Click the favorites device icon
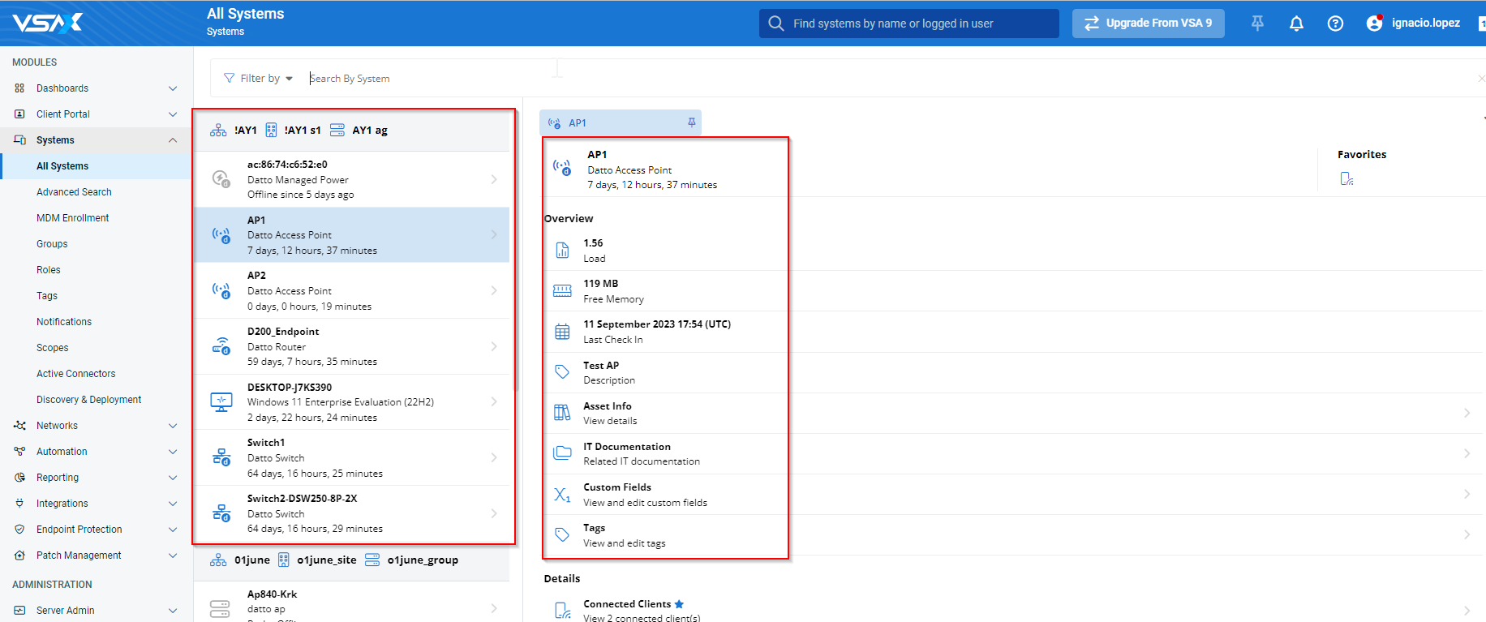The width and height of the screenshot is (1486, 622). click(1346, 178)
